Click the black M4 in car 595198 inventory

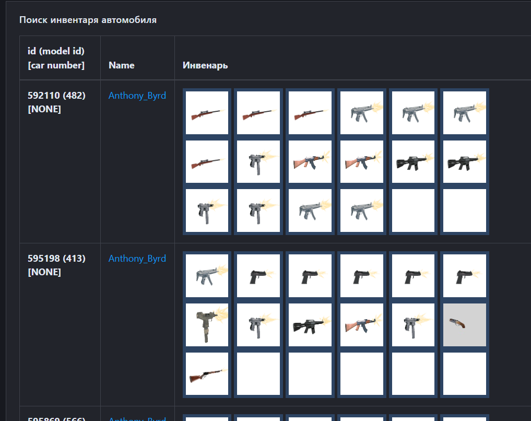coord(310,324)
